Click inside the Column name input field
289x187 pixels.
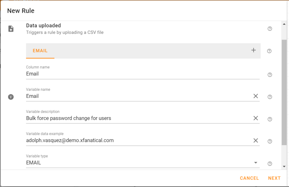pyautogui.click(x=113, y=74)
